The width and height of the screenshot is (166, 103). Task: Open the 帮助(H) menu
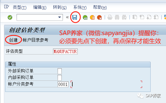pyautogui.click(x=100, y=7)
